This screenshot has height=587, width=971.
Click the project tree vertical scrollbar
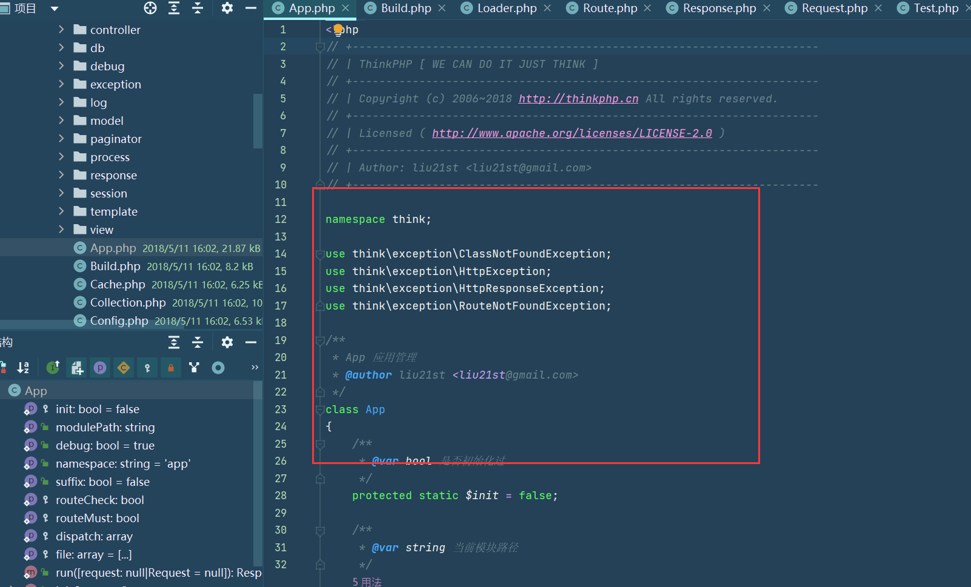[x=258, y=121]
